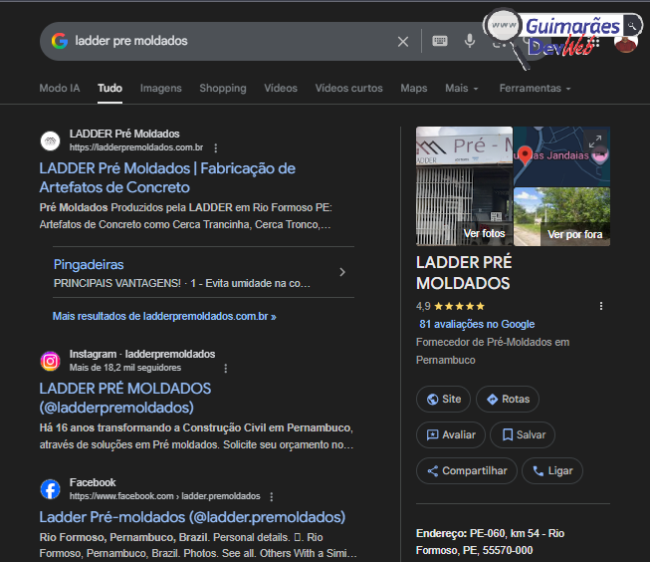Image resolution: width=650 pixels, height=562 pixels.
Task: Click the Compartilhar share button
Action: tap(467, 470)
